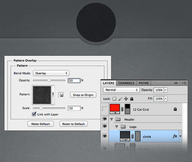Switch to the Channels tab
Viewport: 192px width, 162px height.
pyautogui.click(x=126, y=83)
